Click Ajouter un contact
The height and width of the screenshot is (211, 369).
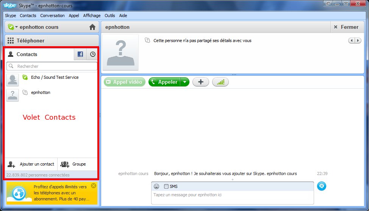[31, 164]
